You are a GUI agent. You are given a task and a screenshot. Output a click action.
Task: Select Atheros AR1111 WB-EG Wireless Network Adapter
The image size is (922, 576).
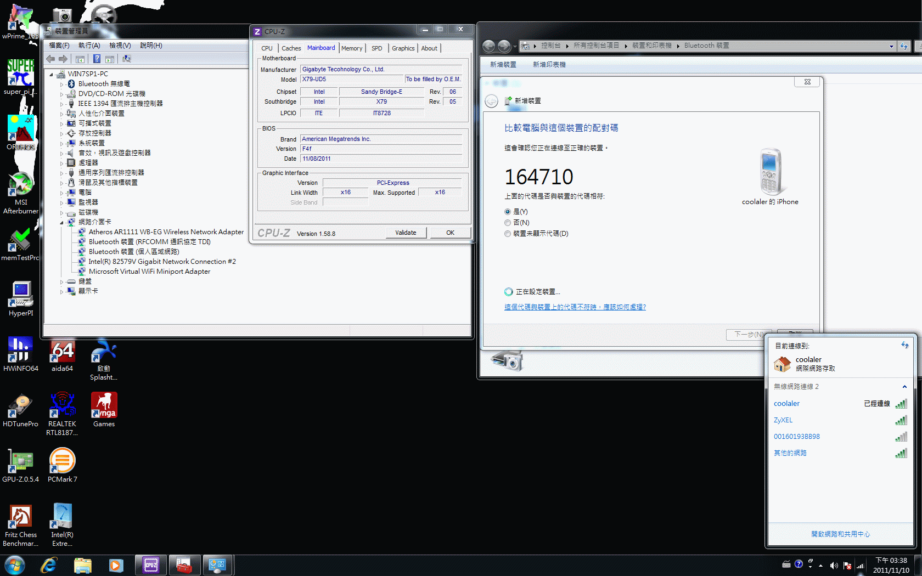point(166,232)
